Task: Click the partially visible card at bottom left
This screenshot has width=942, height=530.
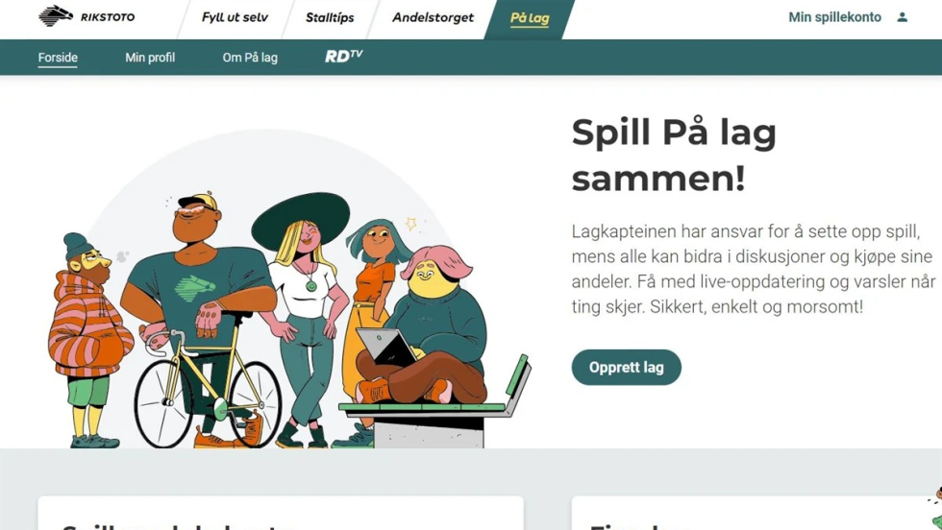Action: point(281,513)
